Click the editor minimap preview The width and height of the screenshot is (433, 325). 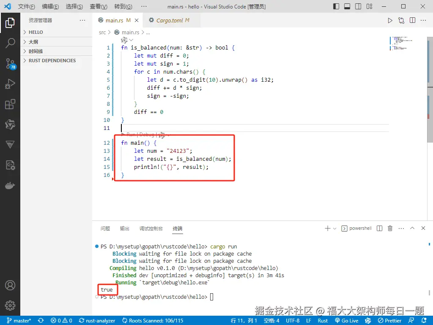402,44
